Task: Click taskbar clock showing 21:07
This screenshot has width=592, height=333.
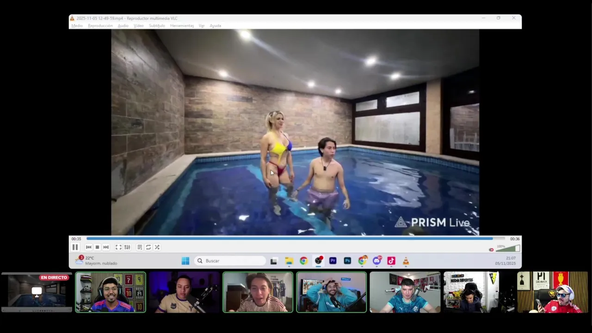Action: (505, 261)
